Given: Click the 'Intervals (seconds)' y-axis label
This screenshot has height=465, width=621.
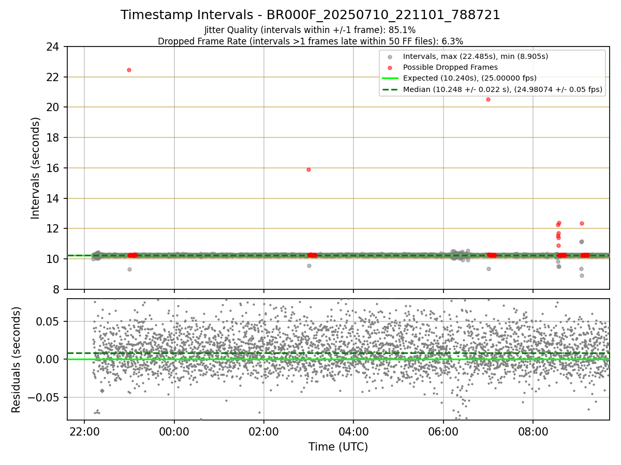Looking at the screenshot, I should 35,168.
